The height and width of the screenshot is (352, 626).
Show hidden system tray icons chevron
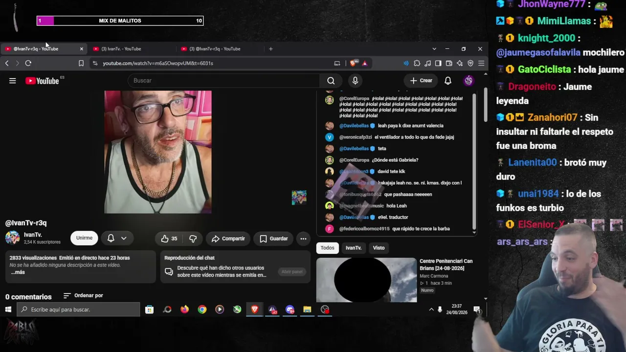point(431,309)
